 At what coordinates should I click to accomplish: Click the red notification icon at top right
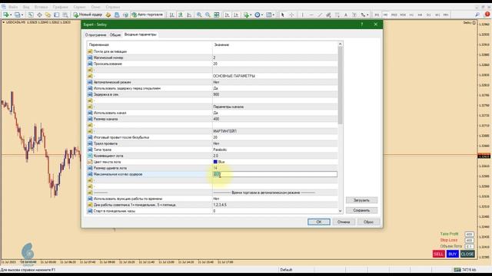coord(487,15)
